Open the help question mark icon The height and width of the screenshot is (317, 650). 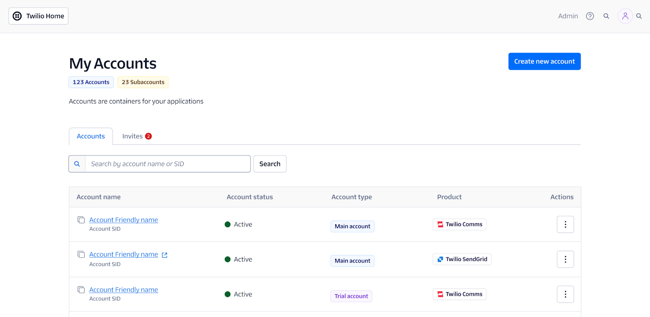point(590,16)
